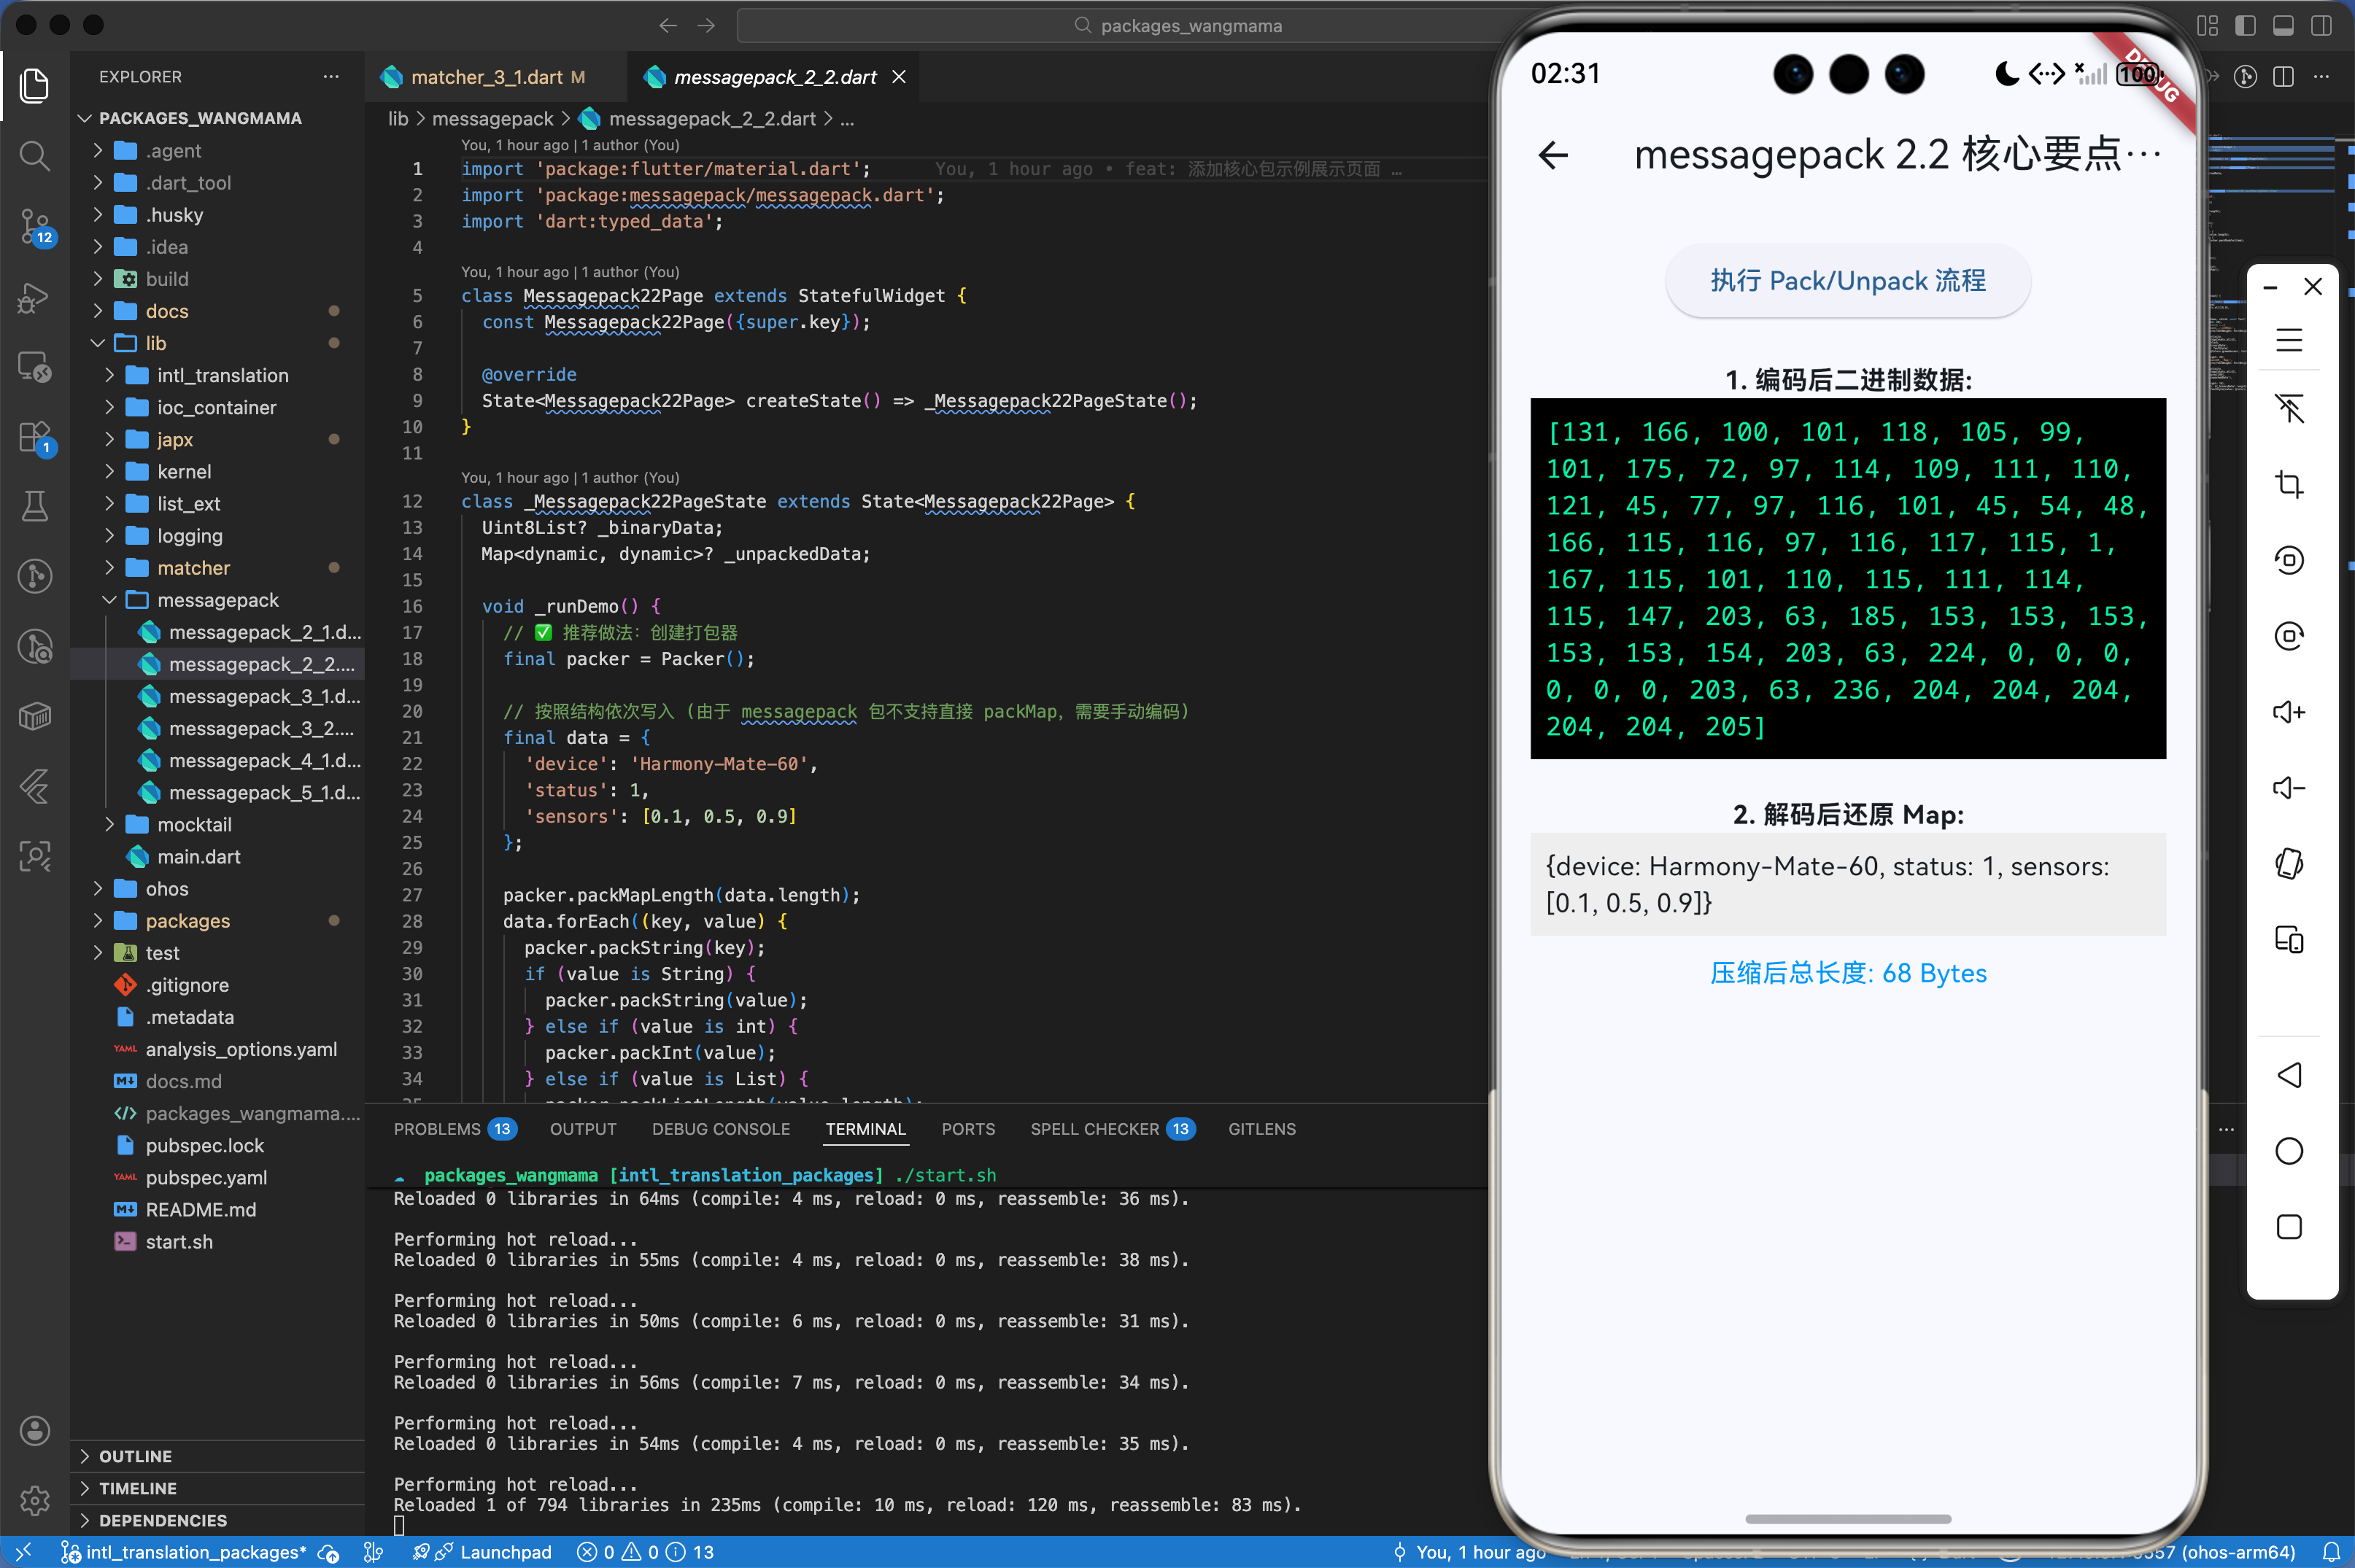Open Source Control view with 12 badge

(x=34, y=226)
